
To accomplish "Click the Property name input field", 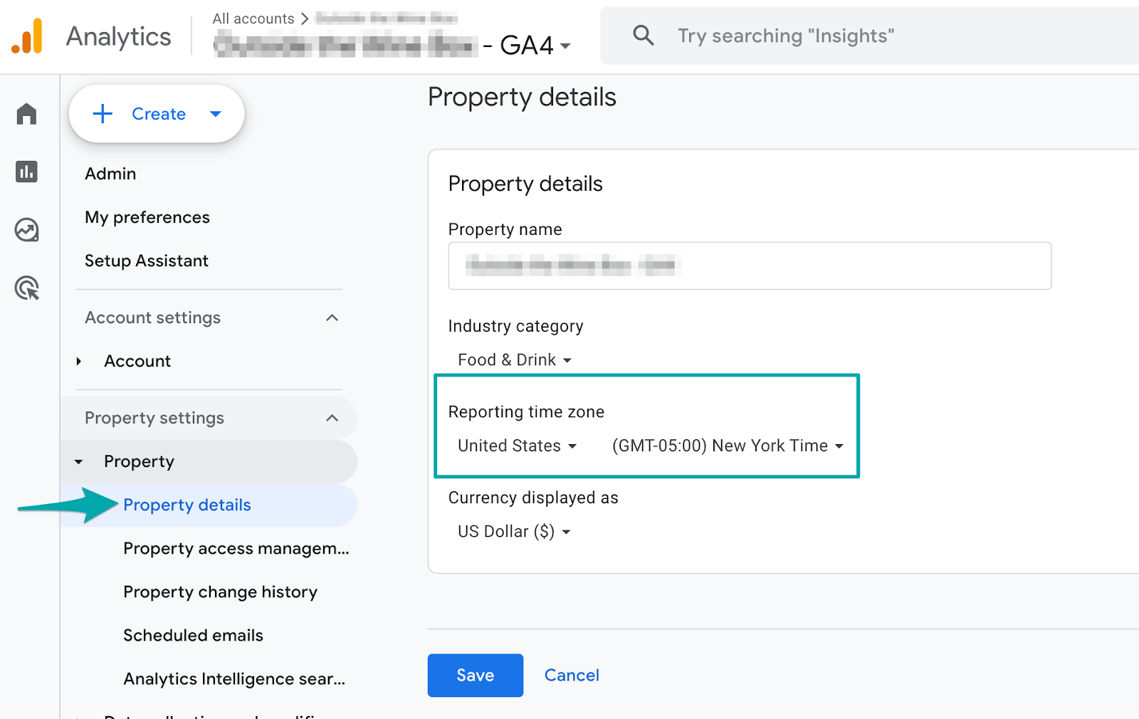I will (749, 266).
